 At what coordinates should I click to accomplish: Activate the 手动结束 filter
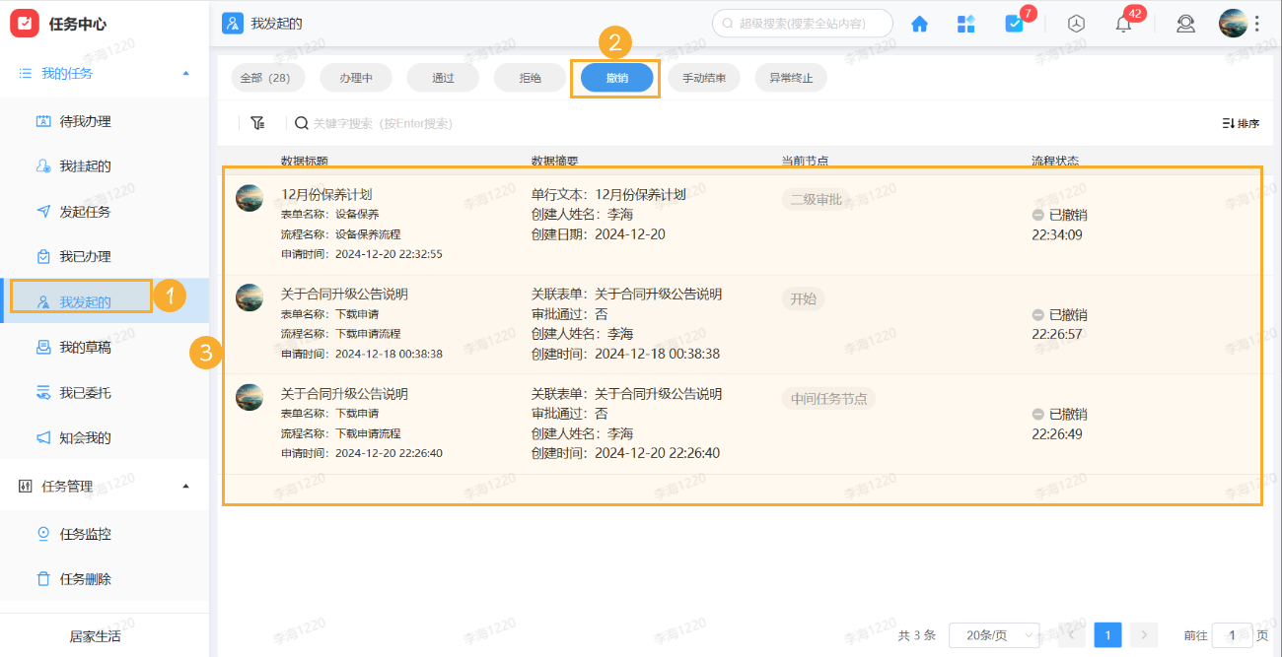(703, 77)
